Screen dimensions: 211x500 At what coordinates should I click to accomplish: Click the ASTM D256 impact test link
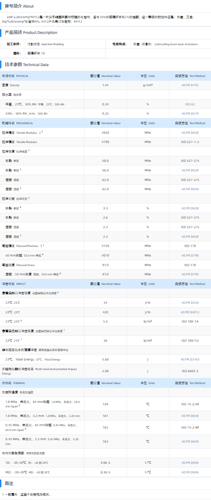pos(190,303)
